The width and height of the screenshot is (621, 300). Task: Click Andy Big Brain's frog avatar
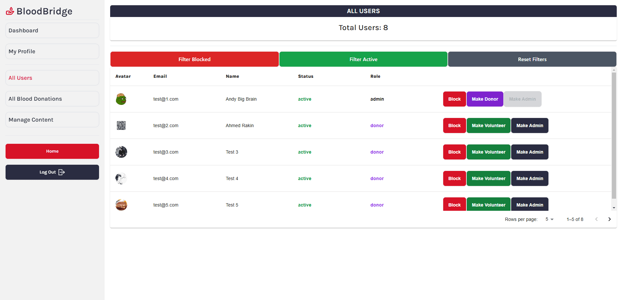pos(121,99)
